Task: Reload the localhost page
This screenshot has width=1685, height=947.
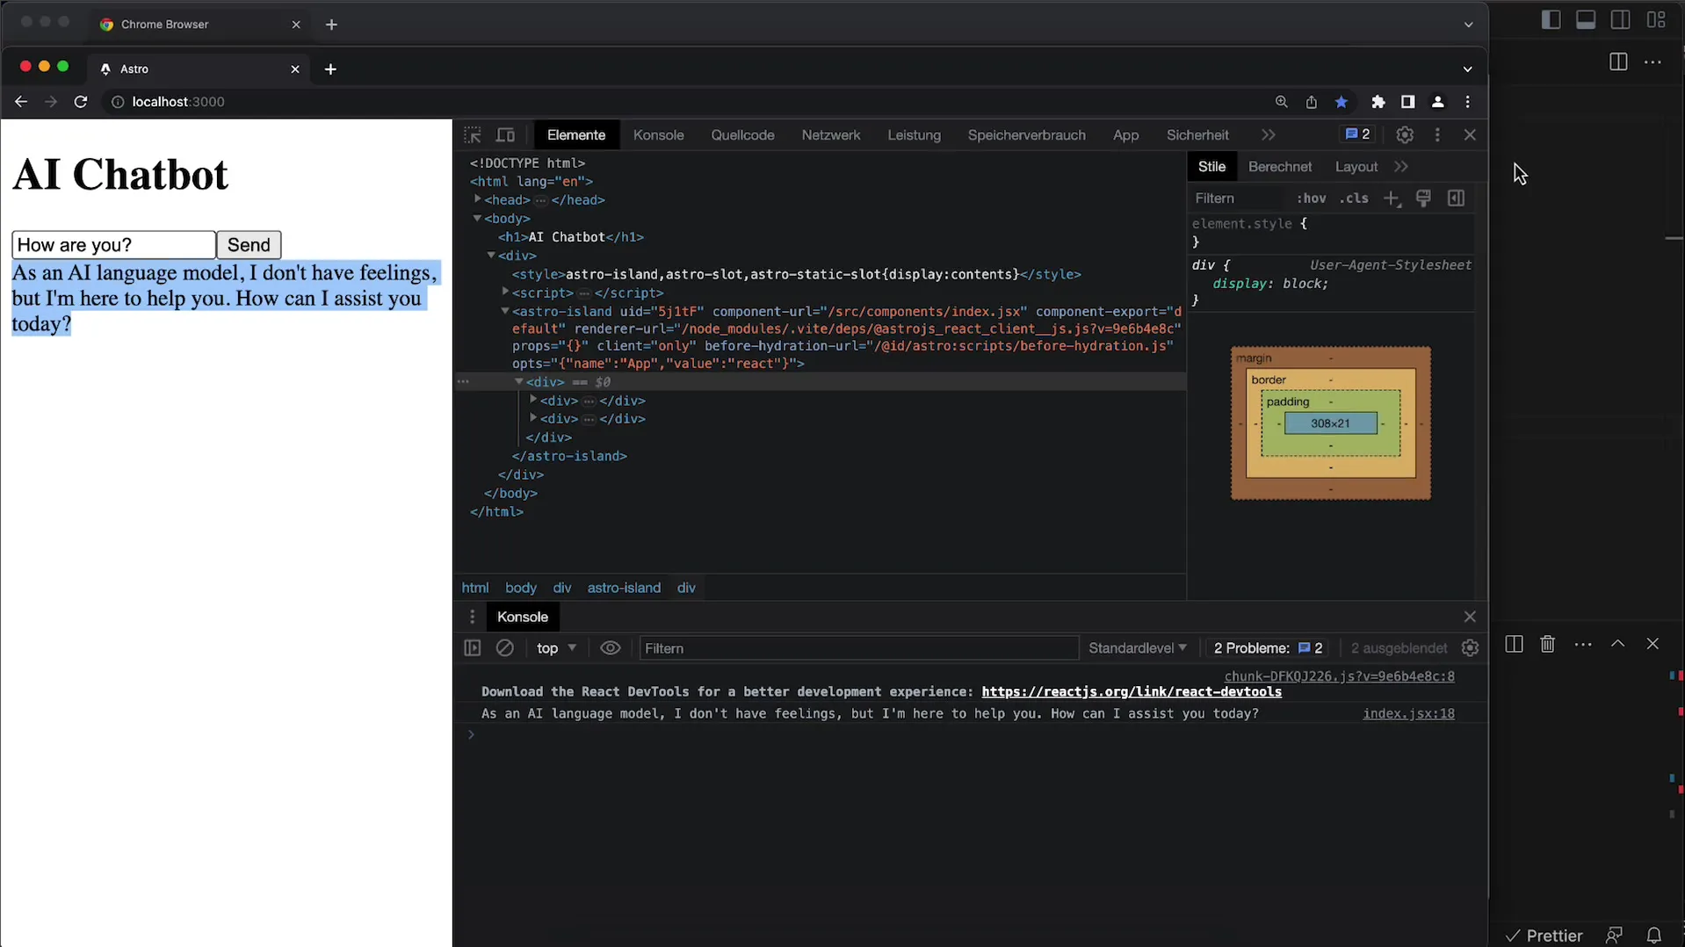Action: [81, 102]
